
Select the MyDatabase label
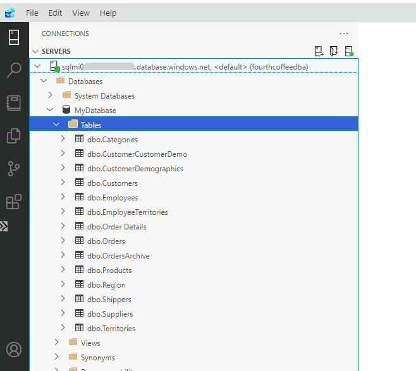pos(95,111)
